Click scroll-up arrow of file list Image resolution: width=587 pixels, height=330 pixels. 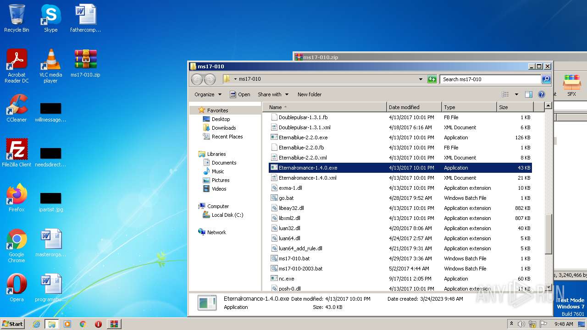pyautogui.click(x=548, y=106)
